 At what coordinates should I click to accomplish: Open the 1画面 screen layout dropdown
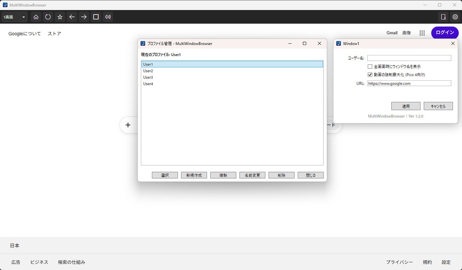click(x=14, y=17)
